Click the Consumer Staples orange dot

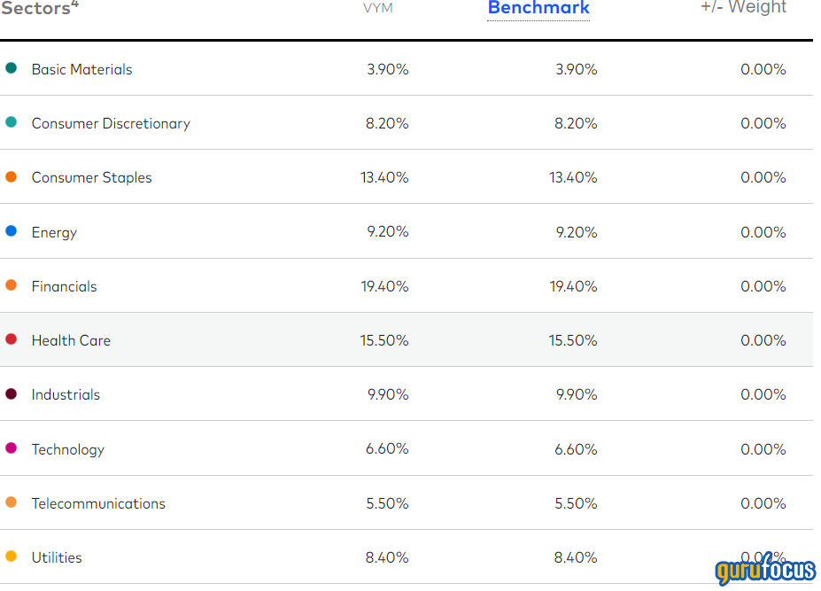(11, 176)
